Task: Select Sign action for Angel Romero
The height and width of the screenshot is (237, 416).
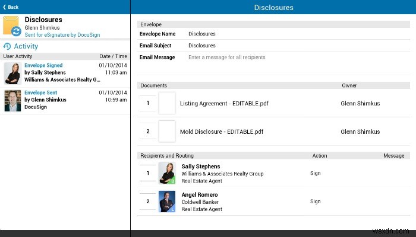Action: 316,201
